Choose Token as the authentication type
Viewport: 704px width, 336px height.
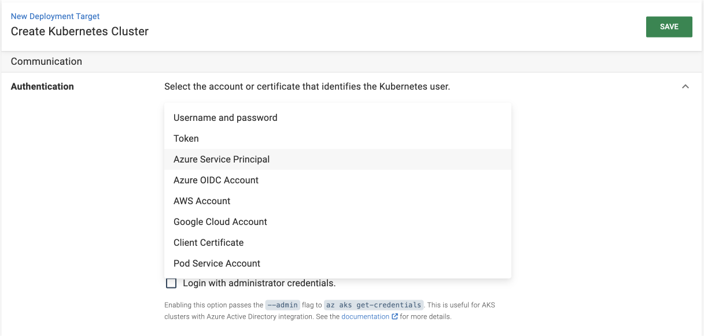186,138
